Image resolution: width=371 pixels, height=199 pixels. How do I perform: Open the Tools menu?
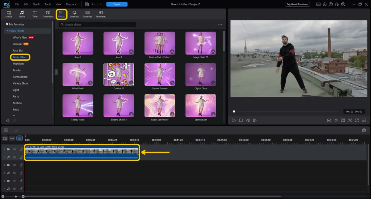click(48, 4)
